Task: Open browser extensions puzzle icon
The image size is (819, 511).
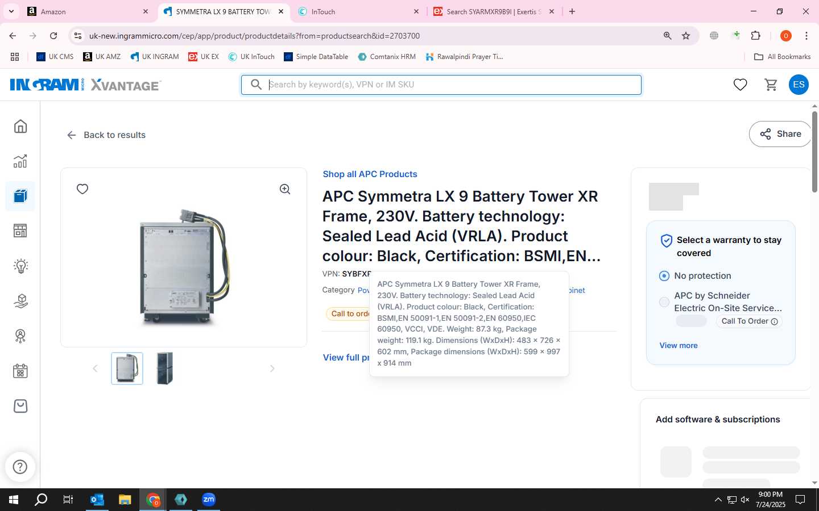Action: (x=755, y=36)
